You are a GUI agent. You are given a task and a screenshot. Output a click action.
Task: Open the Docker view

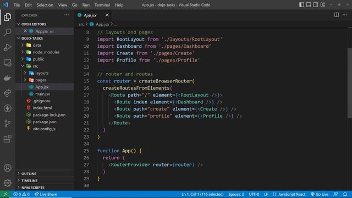7,78
